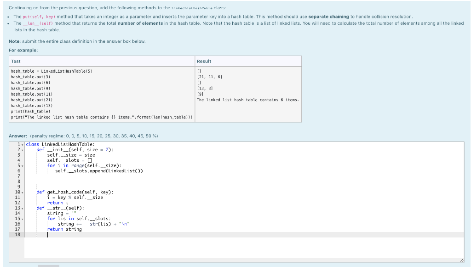Click the 'return i' code line
The image size is (471, 267).
[x=57, y=203]
